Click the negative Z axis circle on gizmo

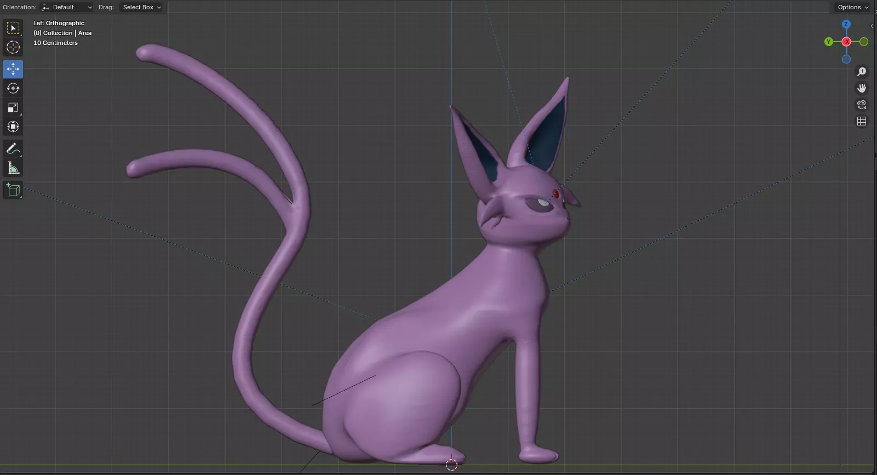tap(846, 59)
